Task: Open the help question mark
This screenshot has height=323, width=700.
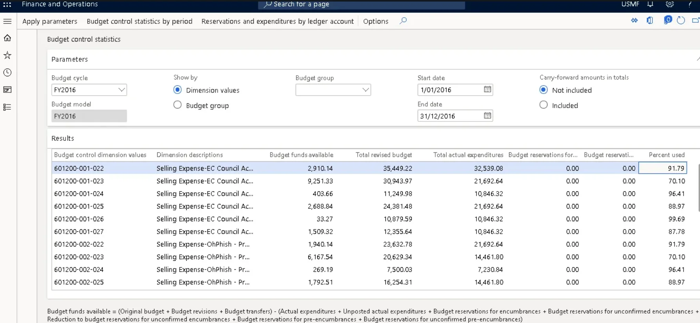Action: 690,4
